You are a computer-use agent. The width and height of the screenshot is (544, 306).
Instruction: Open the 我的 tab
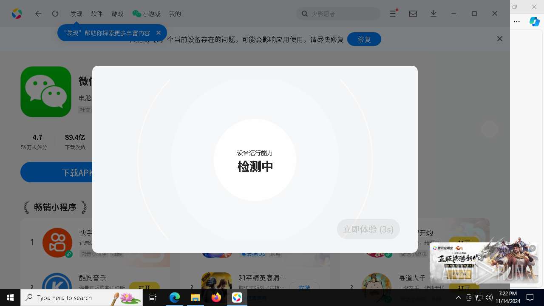tap(175, 14)
